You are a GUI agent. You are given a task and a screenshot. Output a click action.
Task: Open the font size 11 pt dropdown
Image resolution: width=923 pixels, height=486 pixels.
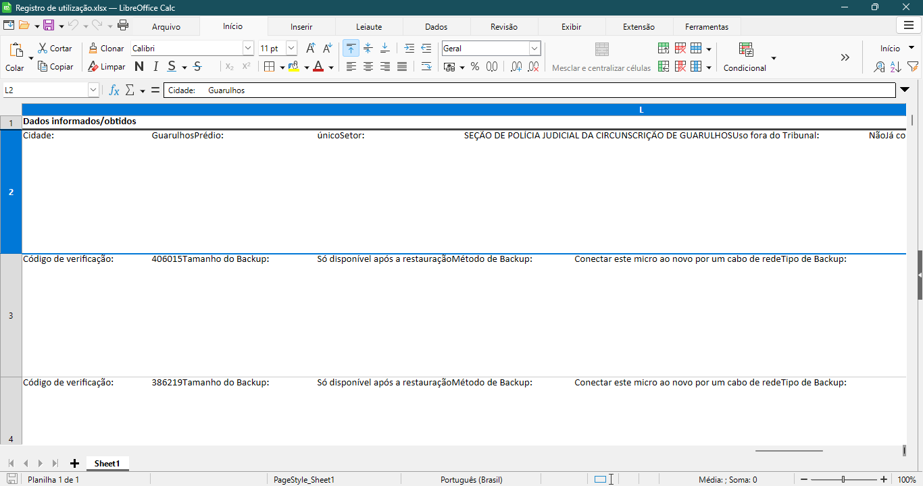pyautogui.click(x=291, y=49)
